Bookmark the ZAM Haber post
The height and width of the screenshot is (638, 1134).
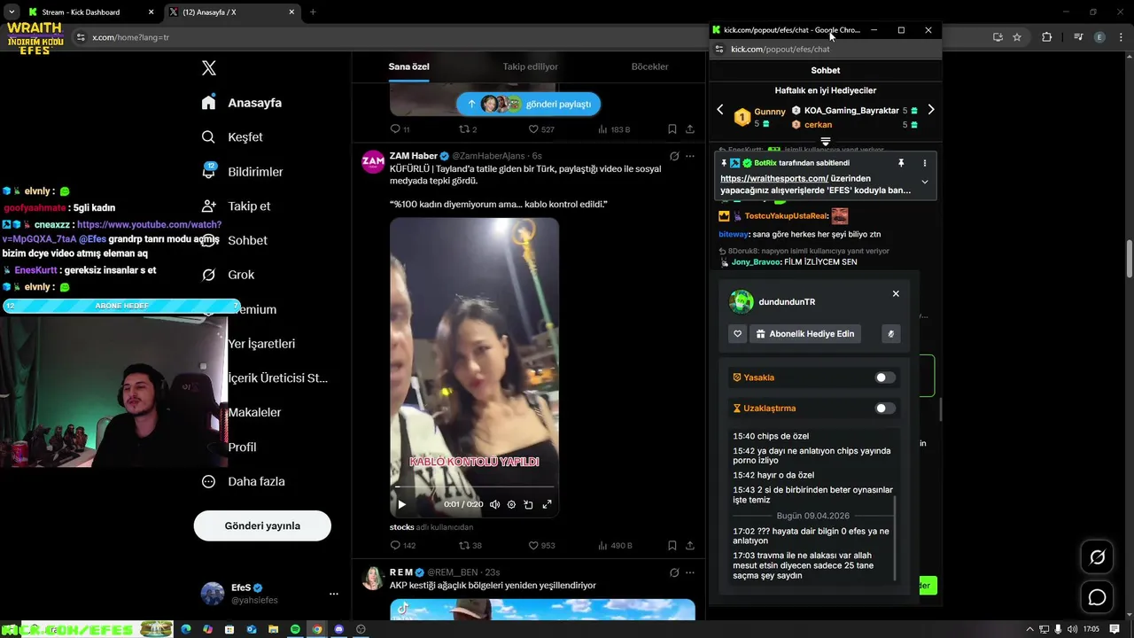tap(672, 546)
